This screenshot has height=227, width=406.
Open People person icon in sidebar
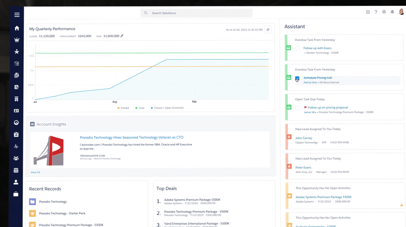tap(16, 182)
